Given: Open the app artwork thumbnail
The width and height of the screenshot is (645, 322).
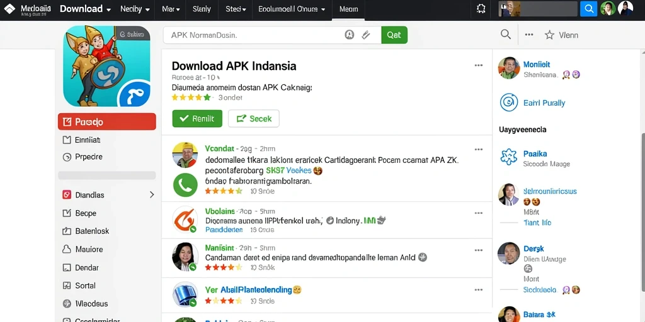Looking at the screenshot, I should point(106,65).
